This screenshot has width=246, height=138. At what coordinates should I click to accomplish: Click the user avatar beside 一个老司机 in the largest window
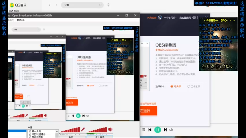pos(160,17)
